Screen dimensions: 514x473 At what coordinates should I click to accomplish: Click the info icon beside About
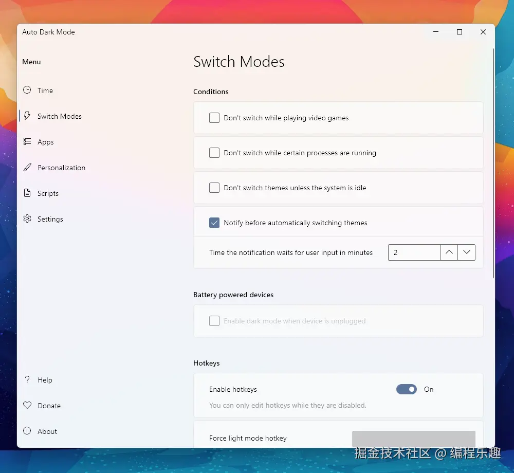pyautogui.click(x=27, y=431)
